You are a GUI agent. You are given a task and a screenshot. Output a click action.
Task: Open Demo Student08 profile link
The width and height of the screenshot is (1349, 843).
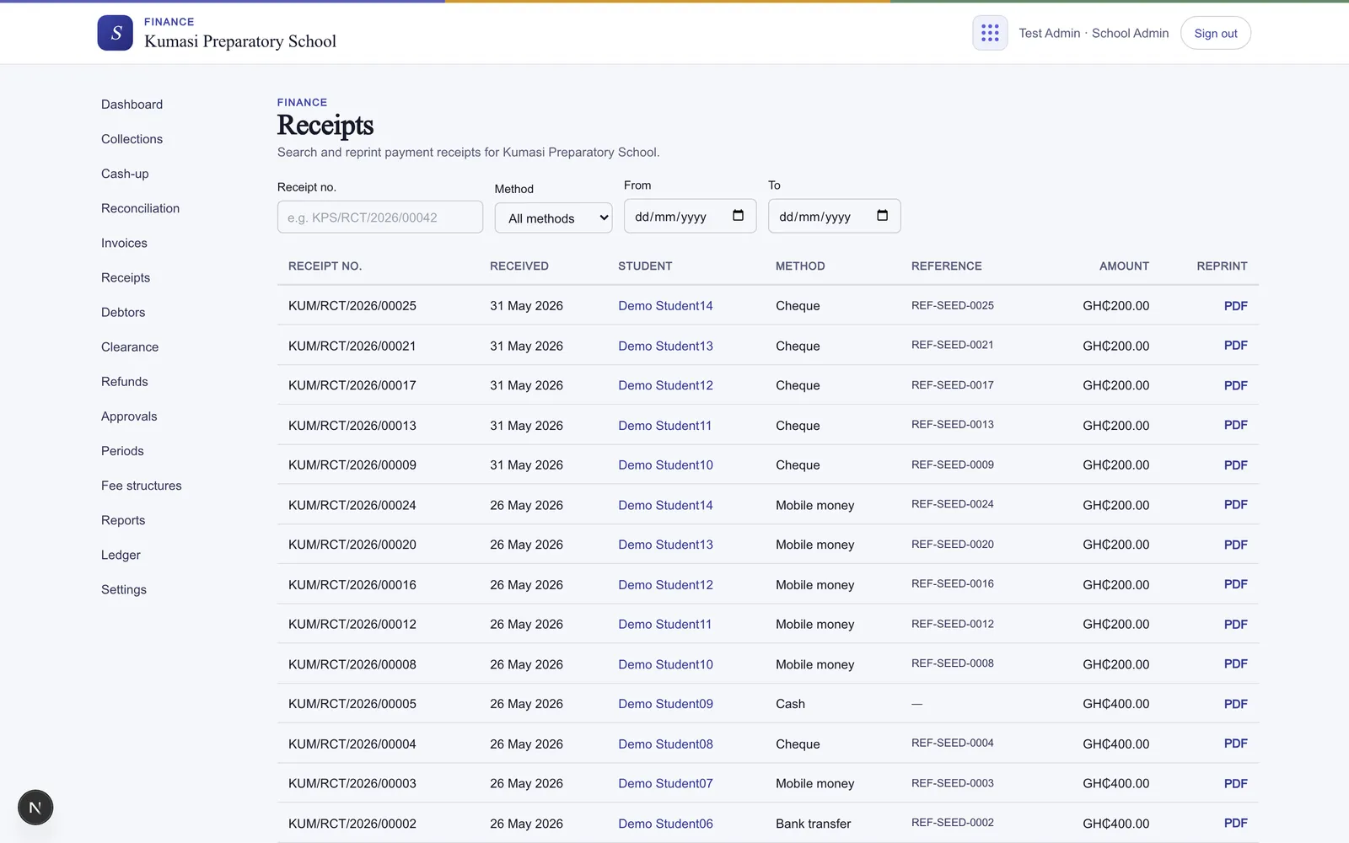tap(665, 744)
